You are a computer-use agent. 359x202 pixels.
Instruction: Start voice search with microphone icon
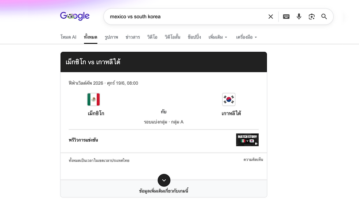click(299, 16)
